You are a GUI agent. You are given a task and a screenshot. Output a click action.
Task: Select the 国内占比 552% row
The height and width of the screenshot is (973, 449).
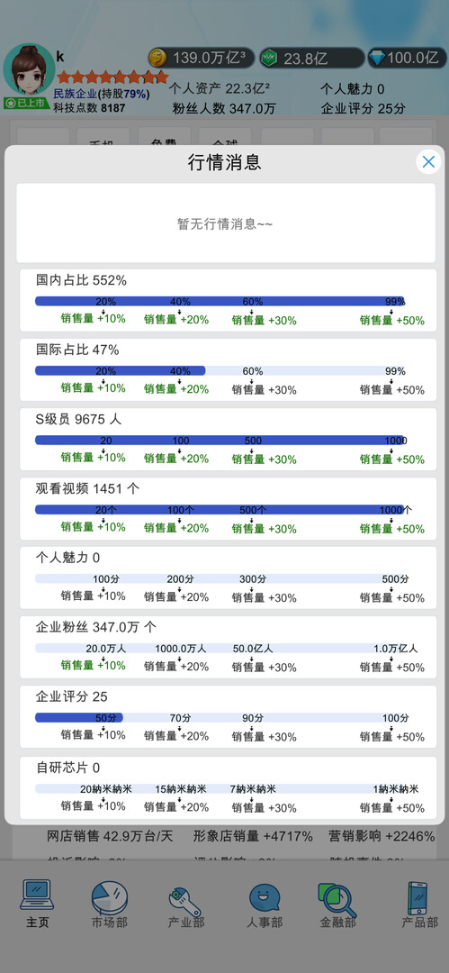coord(228,300)
